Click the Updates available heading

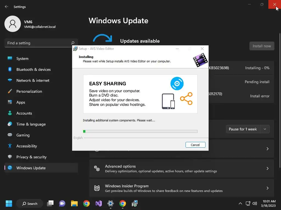140,41
